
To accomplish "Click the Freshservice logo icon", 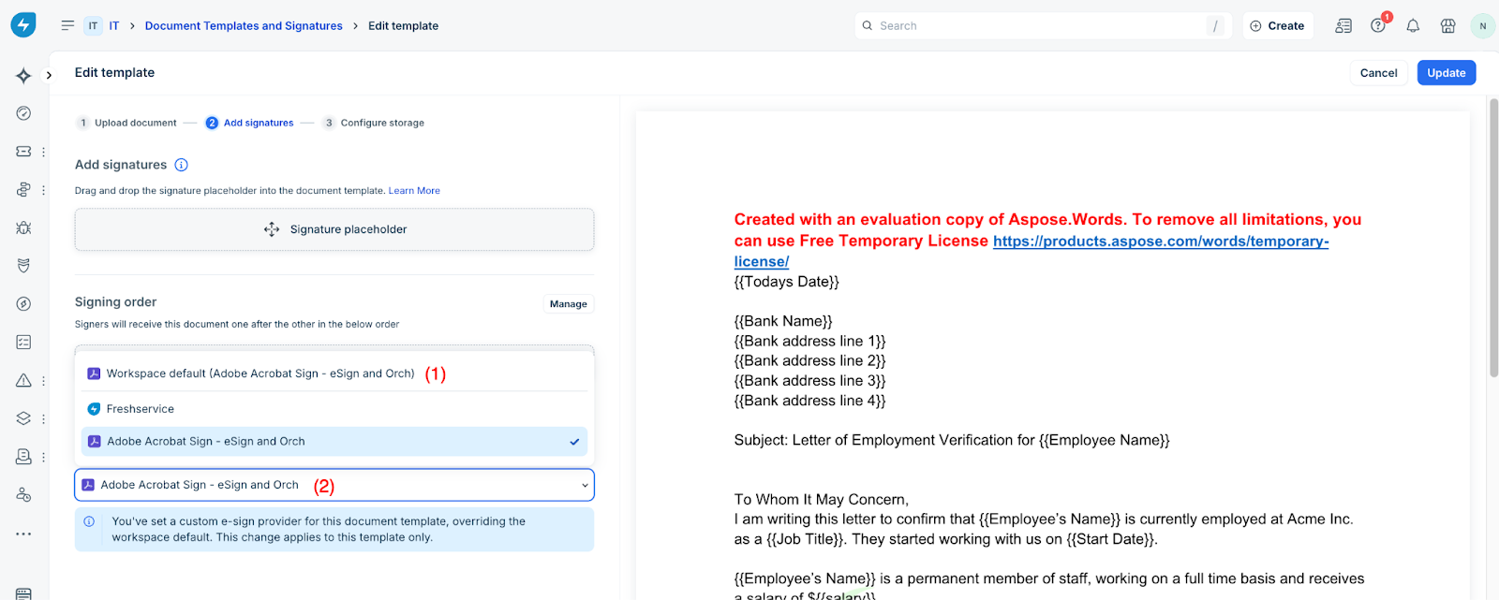I will [23, 25].
